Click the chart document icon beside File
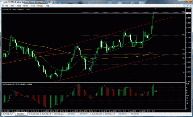The height and width of the screenshot is (117, 193). (3, 6)
